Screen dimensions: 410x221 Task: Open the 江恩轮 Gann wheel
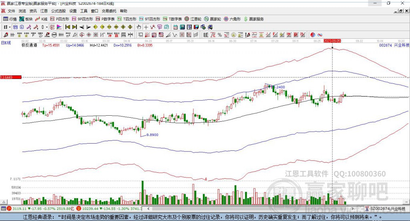193,19
